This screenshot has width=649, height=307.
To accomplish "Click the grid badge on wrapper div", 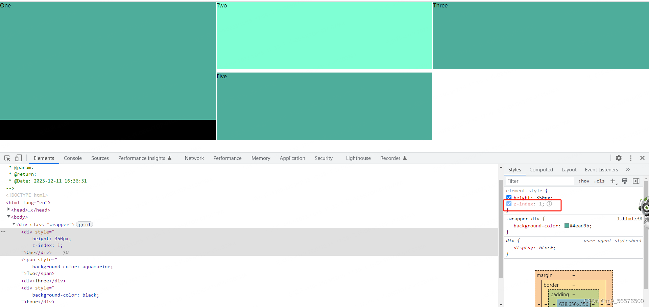I will click(84, 224).
